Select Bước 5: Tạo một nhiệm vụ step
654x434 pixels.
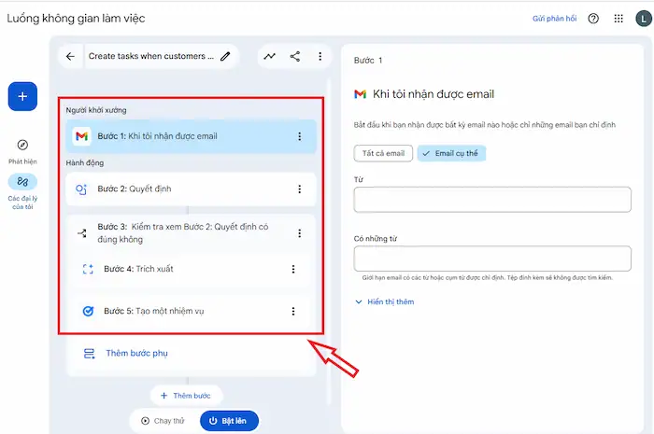[191, 311]
